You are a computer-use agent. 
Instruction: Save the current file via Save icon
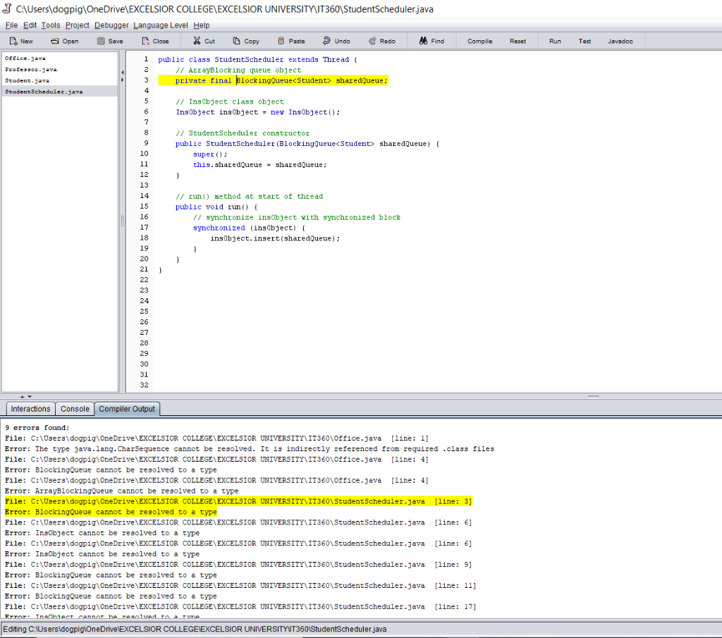(109, 40)
